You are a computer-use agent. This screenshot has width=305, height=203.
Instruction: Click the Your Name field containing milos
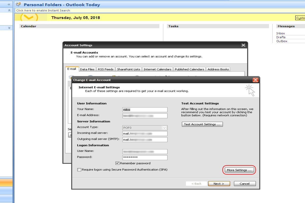click(x=145, y=110)
